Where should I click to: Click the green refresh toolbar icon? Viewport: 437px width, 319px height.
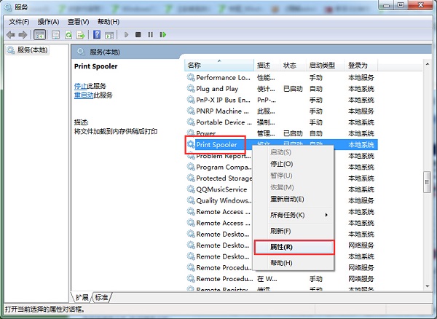point(69,34)
